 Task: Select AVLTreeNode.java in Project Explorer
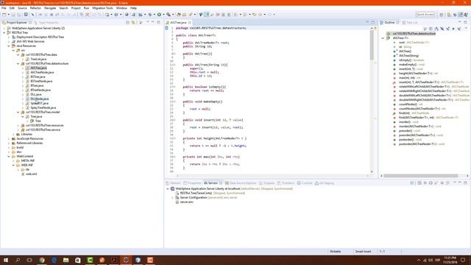pyautogui.click(x=42, y=72)
